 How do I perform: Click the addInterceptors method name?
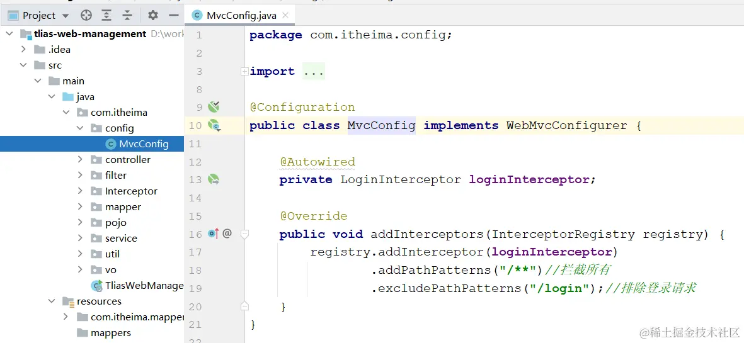pos(426,234)
